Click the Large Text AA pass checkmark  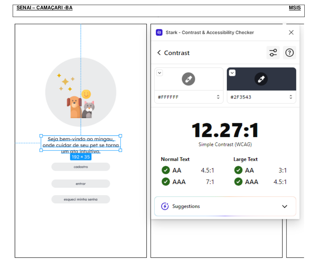click(238, 170)
